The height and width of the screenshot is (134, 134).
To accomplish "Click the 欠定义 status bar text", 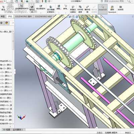I will click(99, 133).
